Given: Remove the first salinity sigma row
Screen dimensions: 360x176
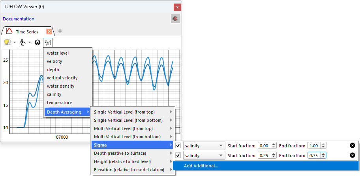Looking at the screenshot, I should pyautogui.click(x=352, y=145).
